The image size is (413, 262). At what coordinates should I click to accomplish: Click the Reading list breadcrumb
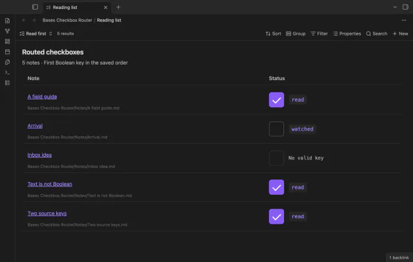tap(109, 20)
